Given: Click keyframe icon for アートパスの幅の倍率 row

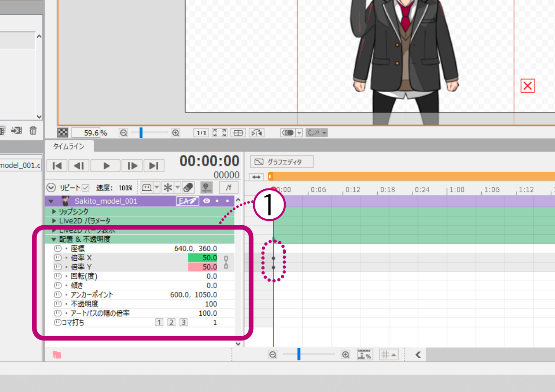Looking at the screenshot, I should [57, 313].
